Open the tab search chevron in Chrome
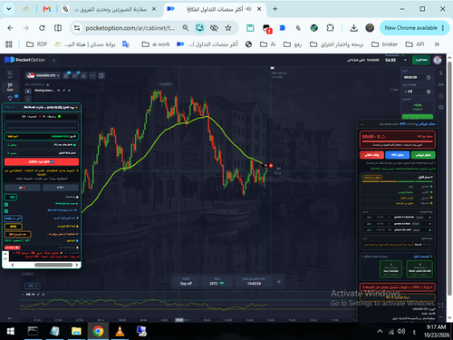This screenshot has width=453, height=340. pos(9,9)
